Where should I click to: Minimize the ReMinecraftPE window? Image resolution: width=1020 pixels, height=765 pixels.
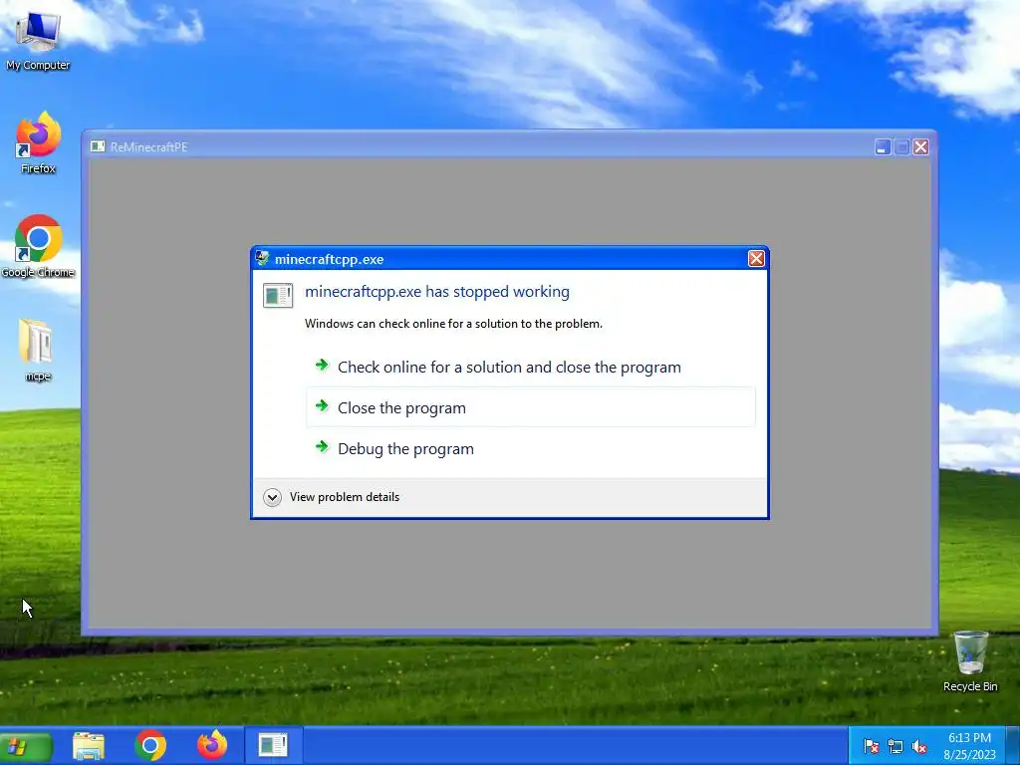pos(883,147)
